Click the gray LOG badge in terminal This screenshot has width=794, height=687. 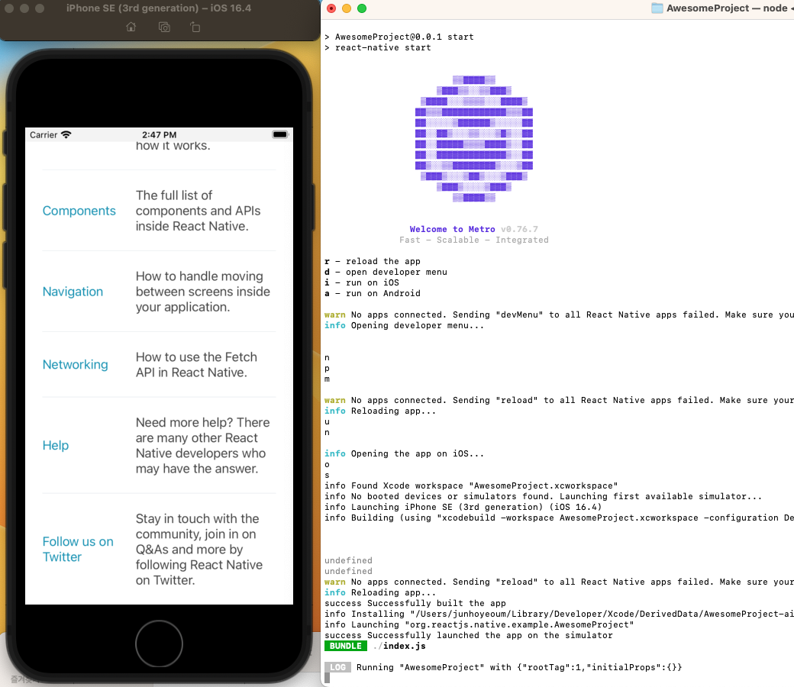point(337,667)
